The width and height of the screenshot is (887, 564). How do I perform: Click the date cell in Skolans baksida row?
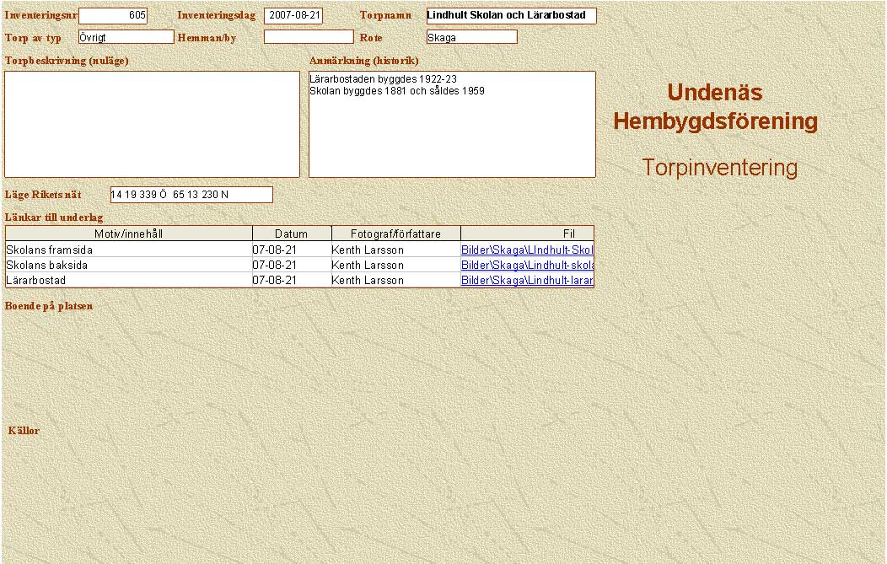coord(291,265)
